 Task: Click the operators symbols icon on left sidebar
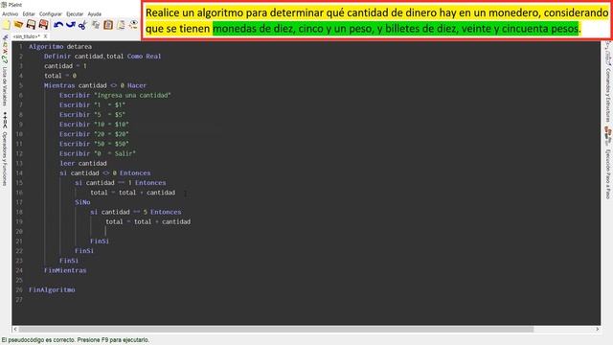tap(5, 120)
